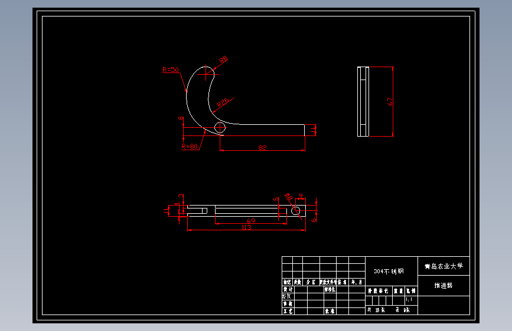This screenshot has width=512, height=331.
Task: Click the red center cross at the R8 arc
Action: 206,74
